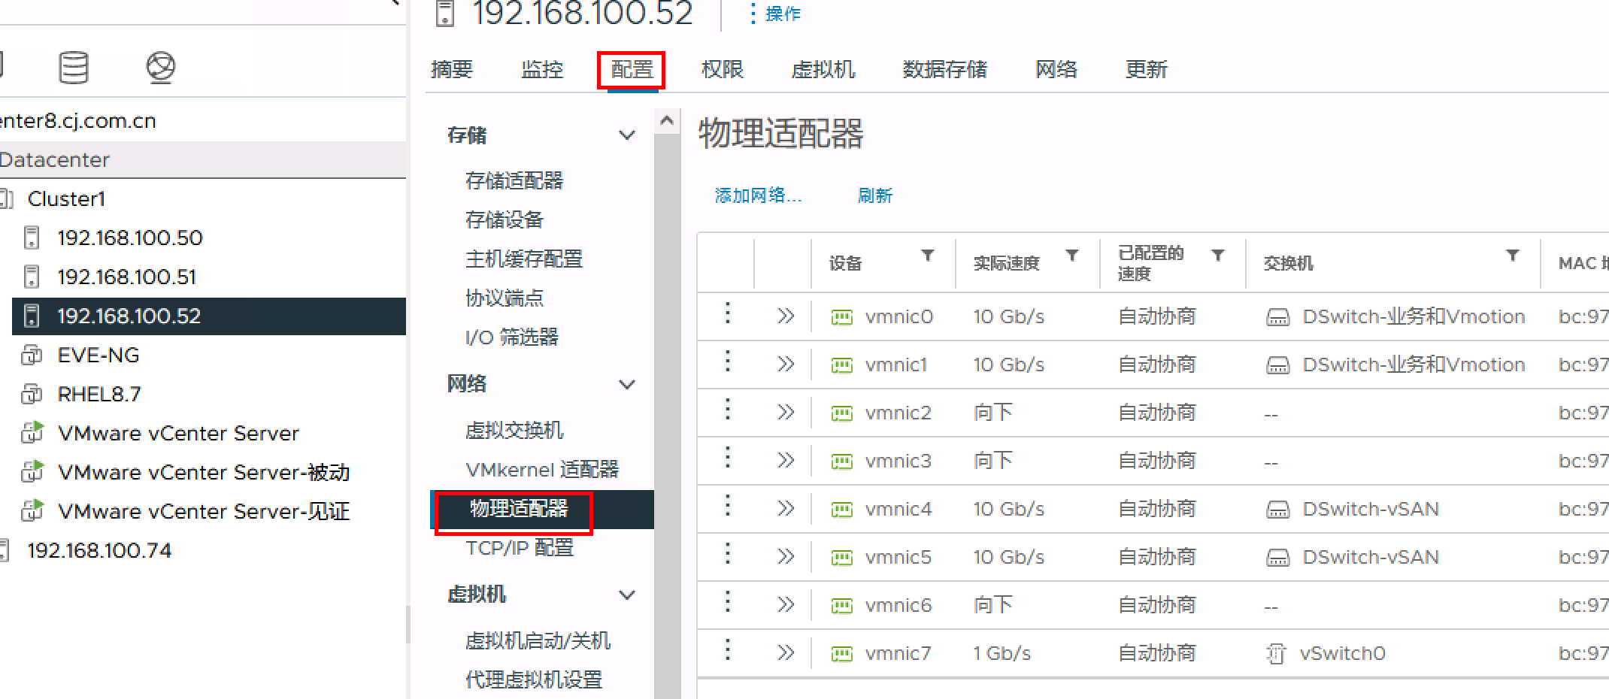Click the 操作 actions menu
Screen dimensions: 1609x699
[x=776, y=14]
